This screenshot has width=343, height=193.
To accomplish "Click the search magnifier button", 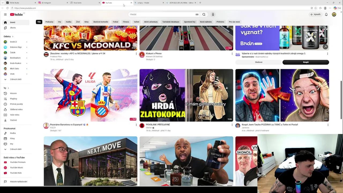I will (204, 14).
